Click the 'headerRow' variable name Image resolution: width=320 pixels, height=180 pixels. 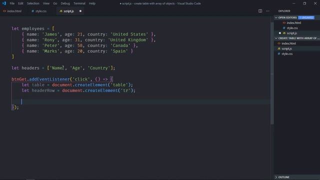43,90
